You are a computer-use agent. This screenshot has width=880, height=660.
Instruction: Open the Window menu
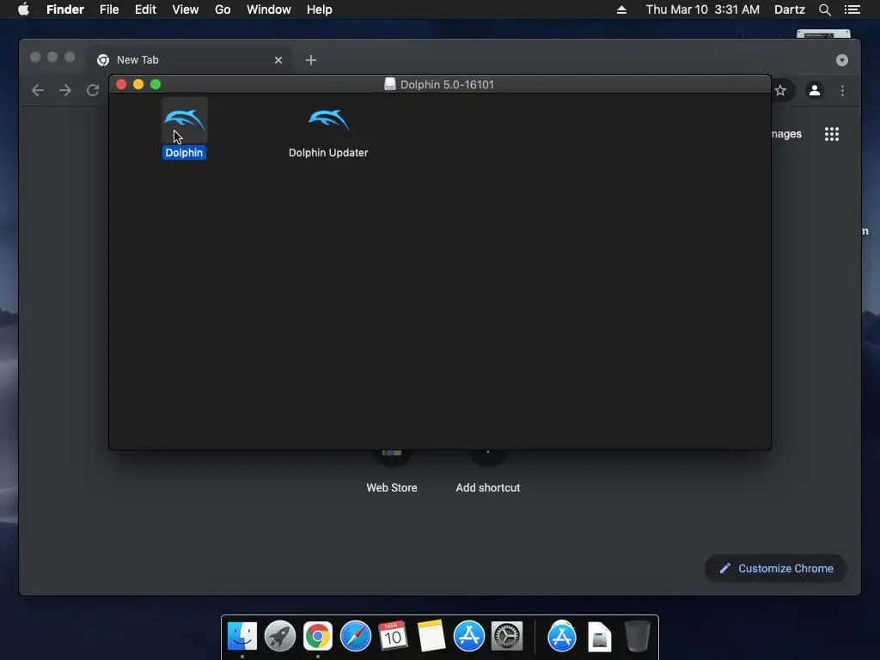click(269, 9)
